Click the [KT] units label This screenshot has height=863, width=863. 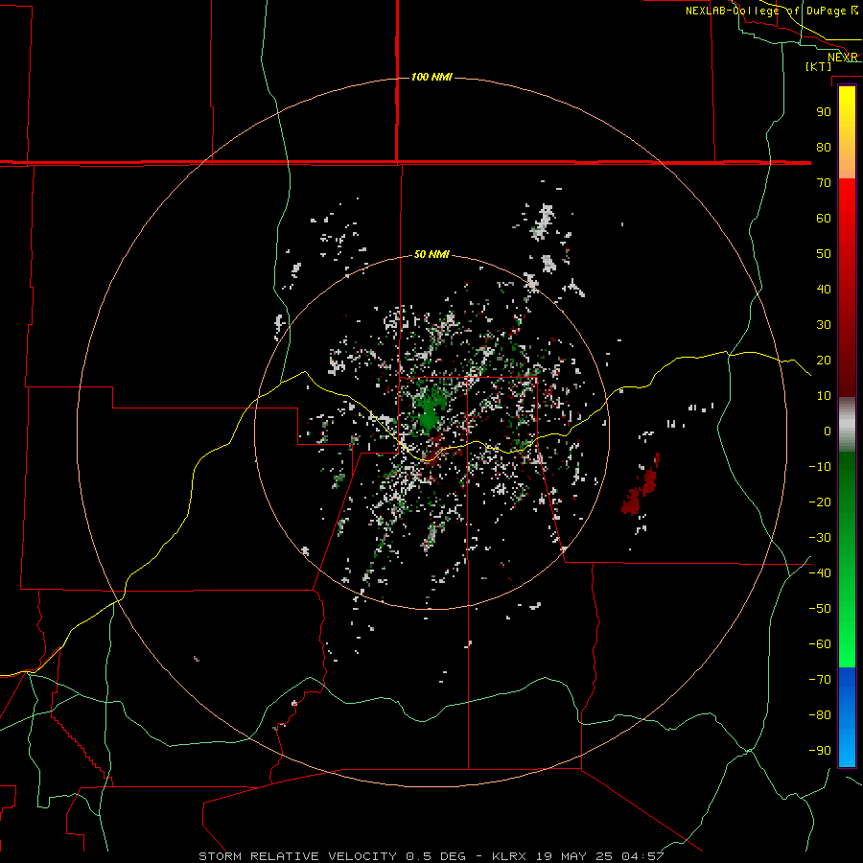819,66
